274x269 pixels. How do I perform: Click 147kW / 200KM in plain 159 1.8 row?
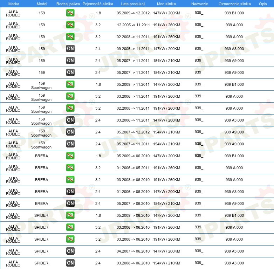coord(166,13)
